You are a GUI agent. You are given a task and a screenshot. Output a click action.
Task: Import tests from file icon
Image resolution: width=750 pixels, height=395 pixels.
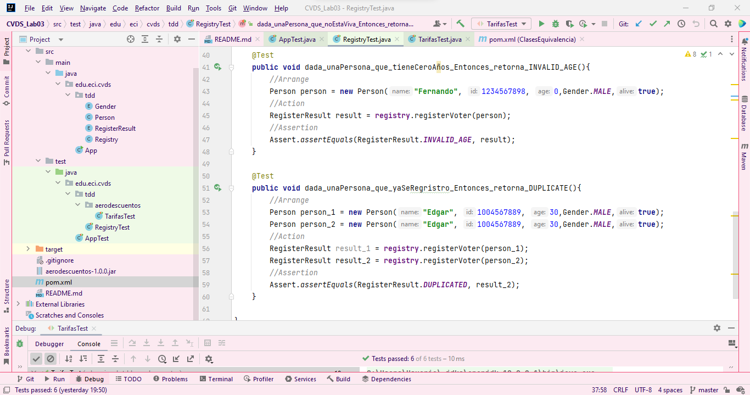pos(176,359)
